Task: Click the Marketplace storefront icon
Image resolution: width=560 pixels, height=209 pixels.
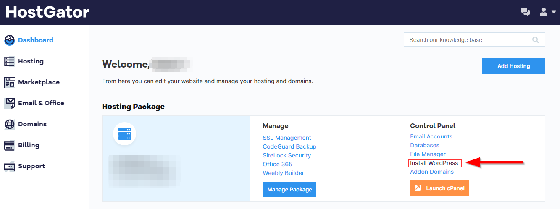Action: (x=10, y=82)
